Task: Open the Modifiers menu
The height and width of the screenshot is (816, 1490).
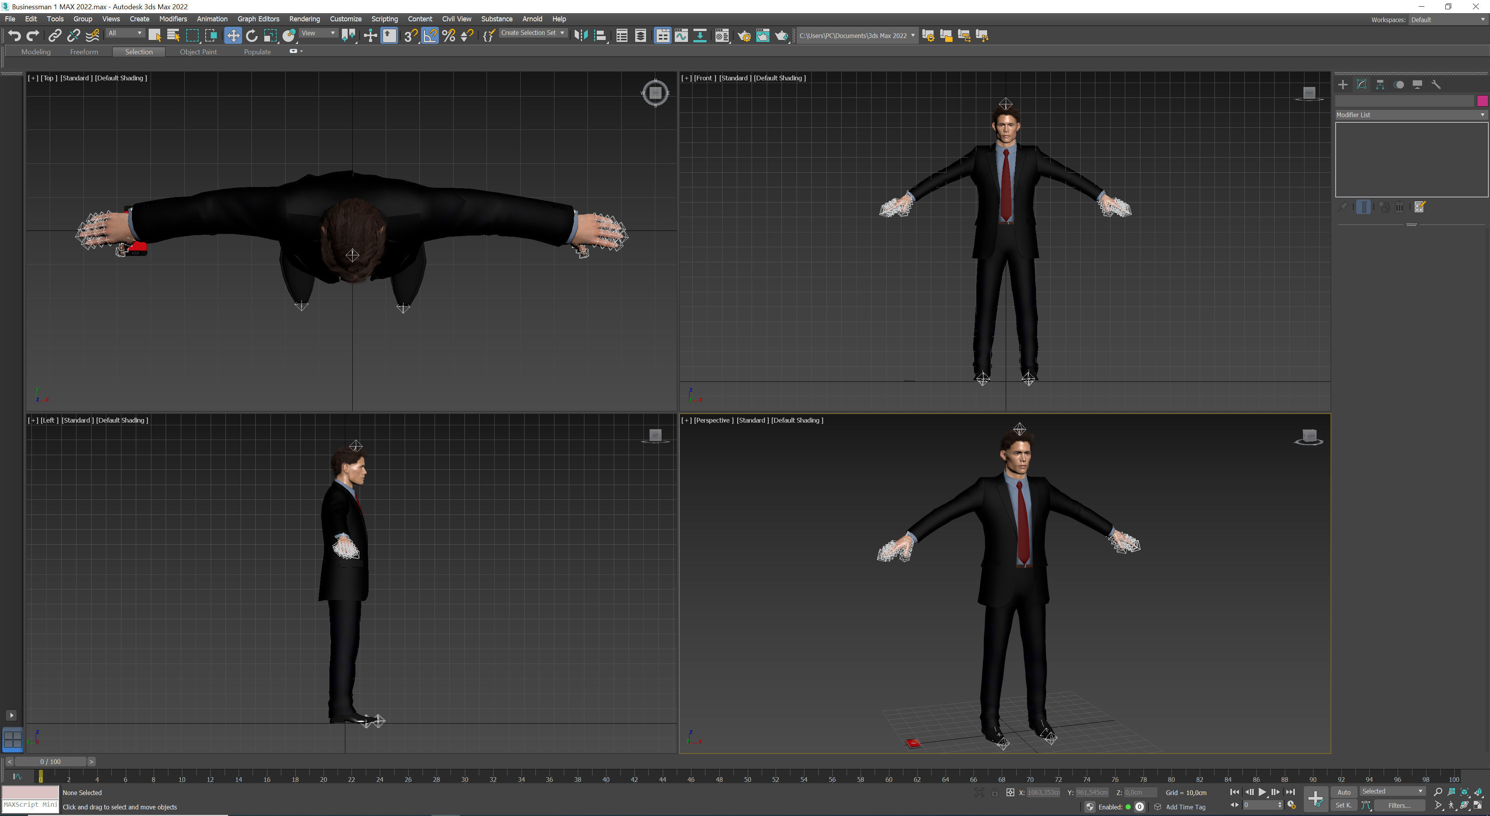Action: 173,19
